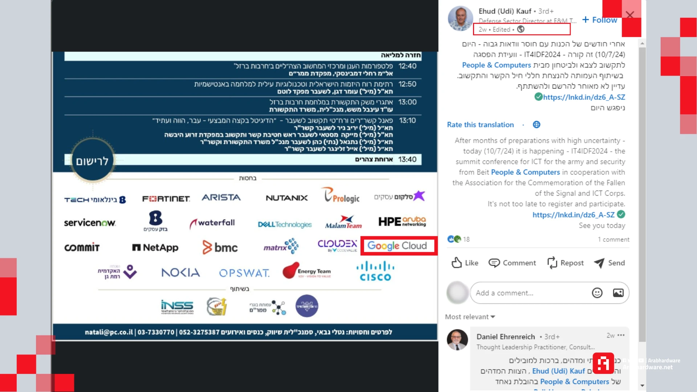Click the HPE aruba networking logo
The width and height of the screenshot is (697, 392).
coord(402,221)
